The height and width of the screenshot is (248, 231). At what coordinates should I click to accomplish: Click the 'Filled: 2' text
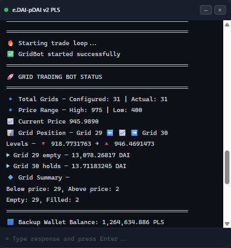click(63, 200)
